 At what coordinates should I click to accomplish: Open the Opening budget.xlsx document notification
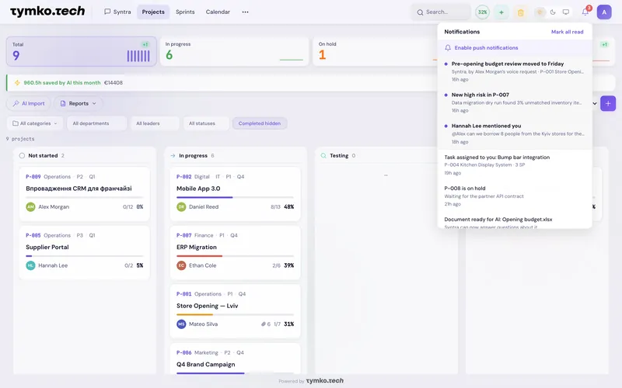pos(515,222)
